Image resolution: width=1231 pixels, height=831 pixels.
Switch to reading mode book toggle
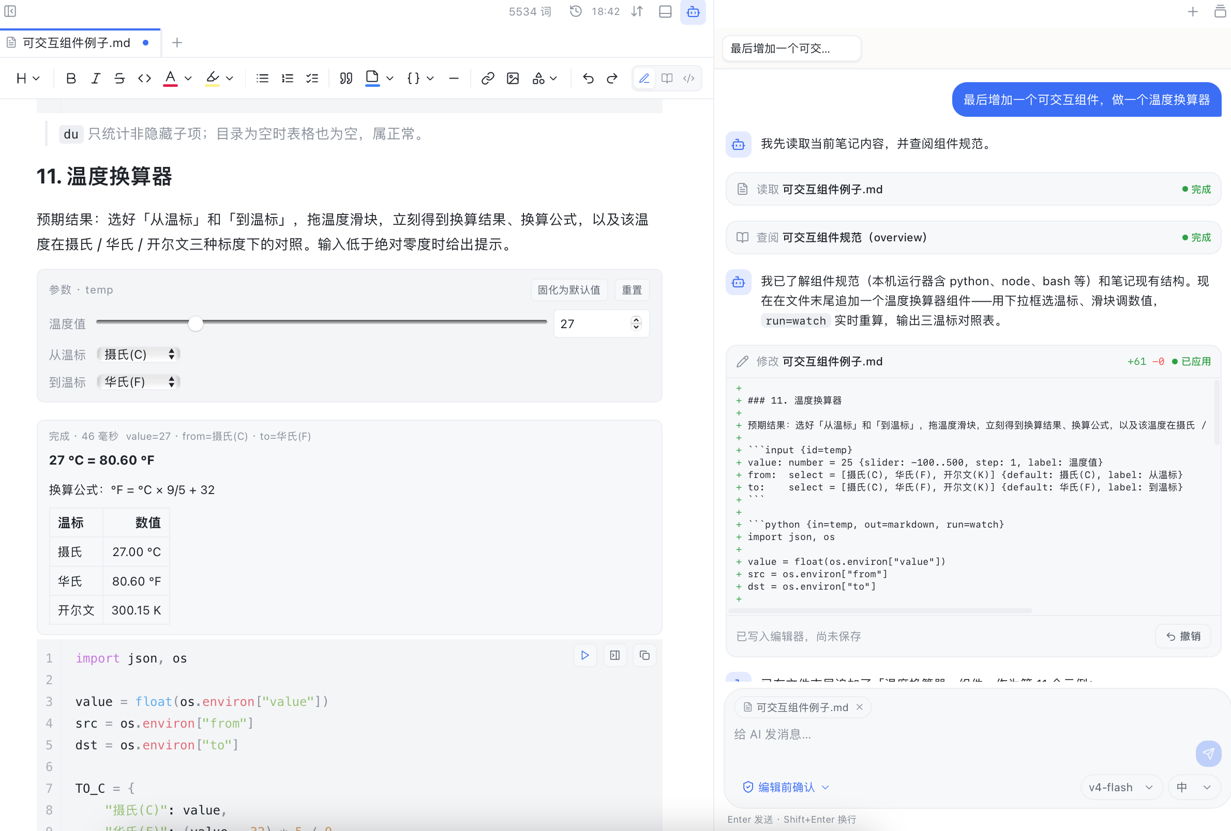point(667,79)
